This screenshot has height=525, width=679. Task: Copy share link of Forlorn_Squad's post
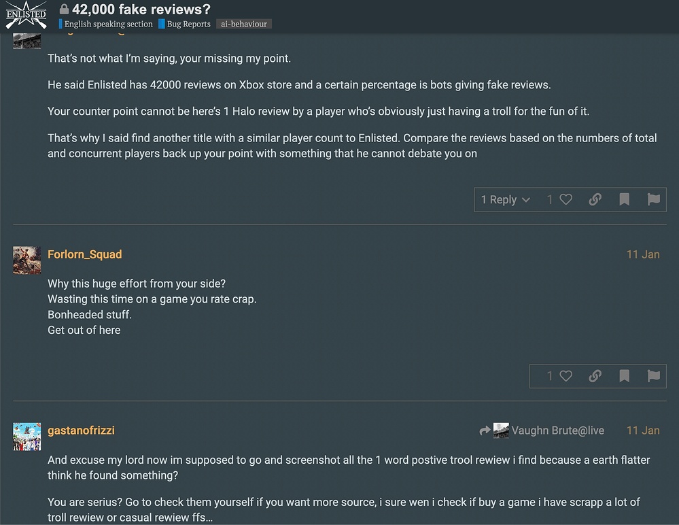pyautogui.click(x=595, y=376)
